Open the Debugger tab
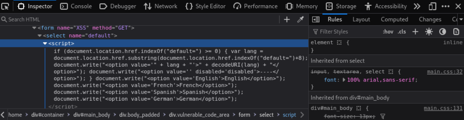Screen dimensions: 464x120 click(118, 6)
